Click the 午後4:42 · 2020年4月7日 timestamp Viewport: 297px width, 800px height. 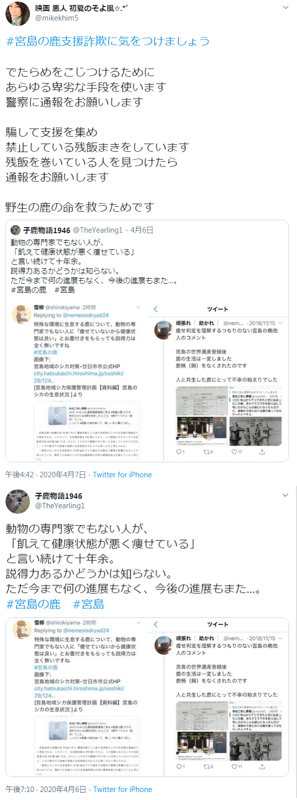click(x=45, y=475)
